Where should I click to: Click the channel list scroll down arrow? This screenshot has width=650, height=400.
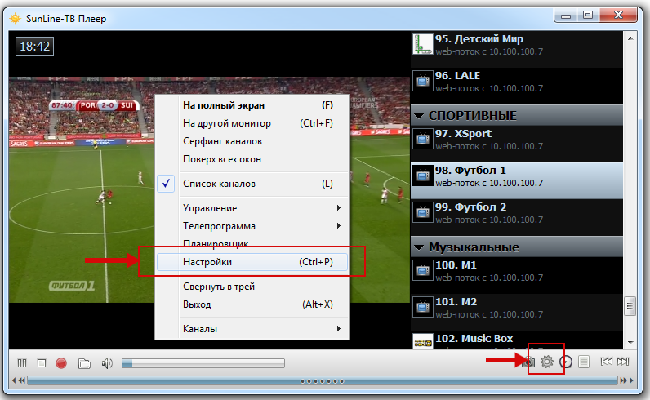click(630, 343)
